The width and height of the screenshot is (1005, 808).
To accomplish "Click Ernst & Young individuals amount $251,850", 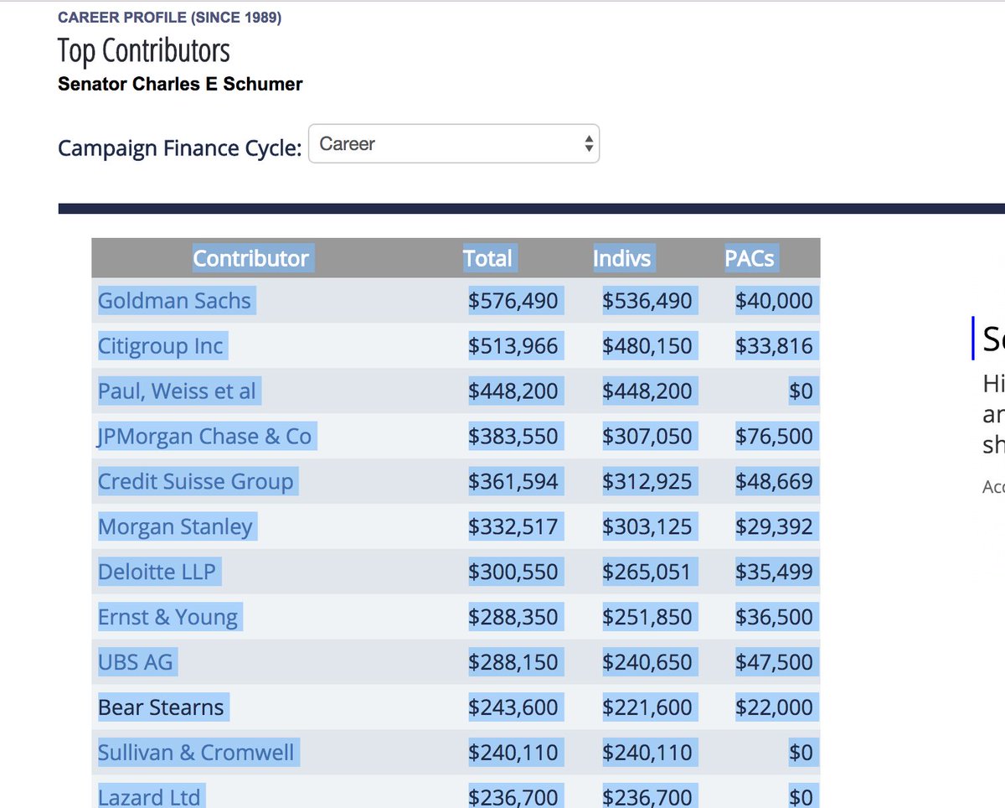I will click(647, 617).
